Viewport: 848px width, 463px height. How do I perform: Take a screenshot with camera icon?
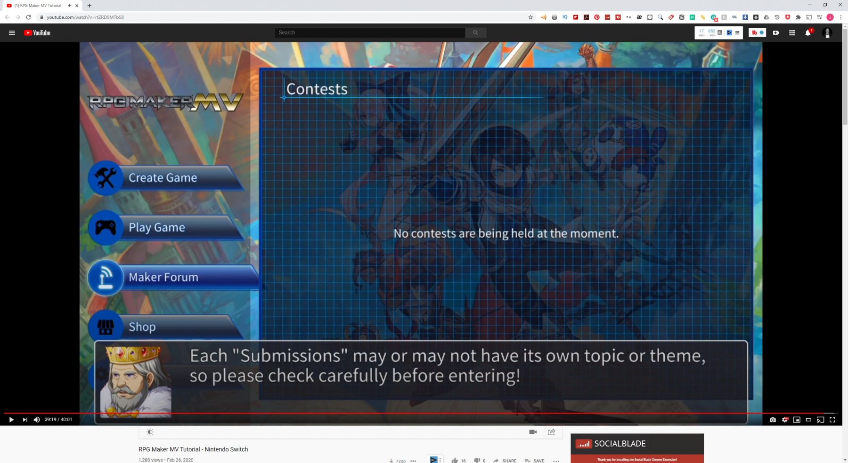pyautogui.click(x=773, y=420)
